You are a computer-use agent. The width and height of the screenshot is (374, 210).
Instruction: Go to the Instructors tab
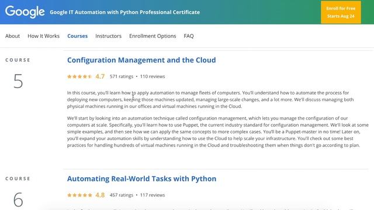108,36
